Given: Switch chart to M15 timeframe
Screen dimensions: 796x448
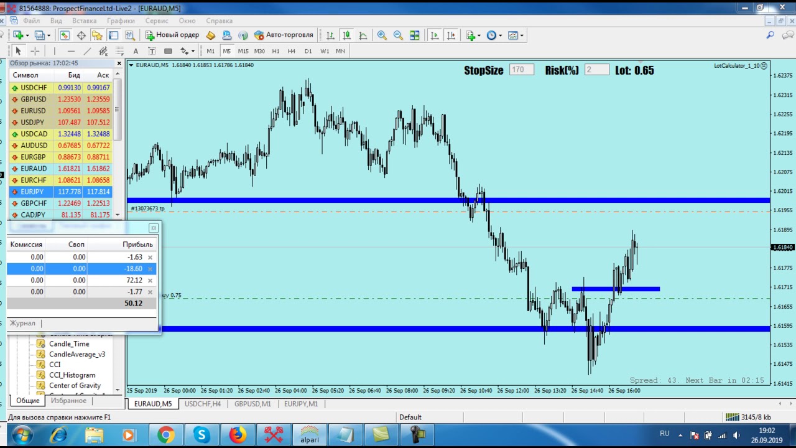Looking at the screenshot, I should pyautogui.click(x=243, y=51).
